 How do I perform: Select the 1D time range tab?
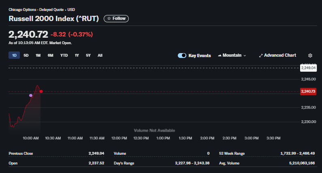(x=14, y=55)
